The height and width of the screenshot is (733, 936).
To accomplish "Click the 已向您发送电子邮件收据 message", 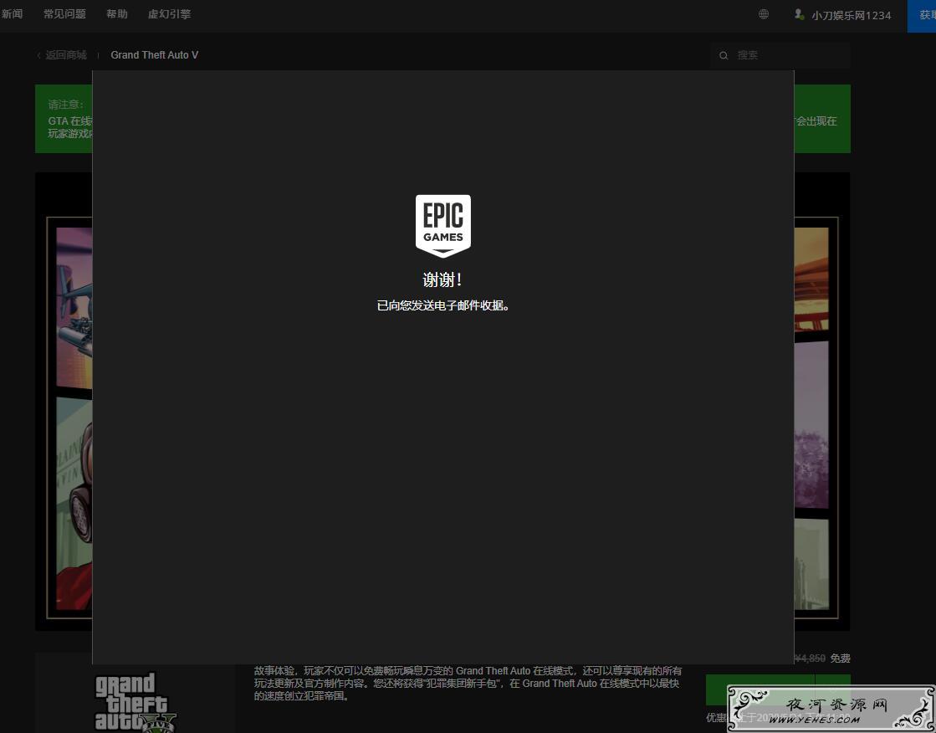I will click(x=443, y=306).
